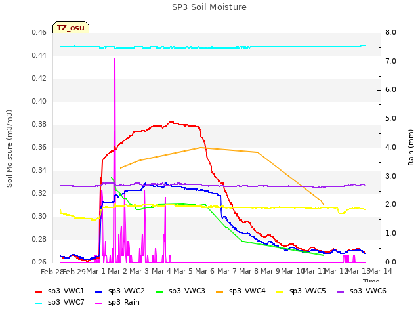Click the Mar 5 date tick label
This screenshot has height=315, width=420.
(183, 271)
